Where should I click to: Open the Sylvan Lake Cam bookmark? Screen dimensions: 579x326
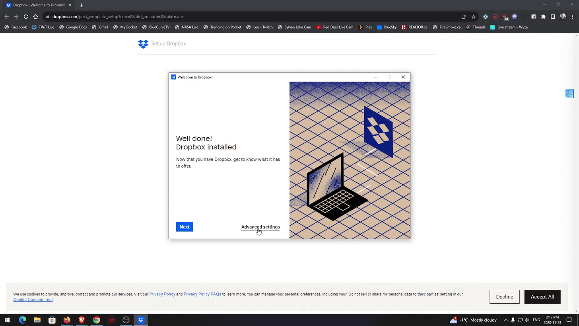pyautogui.click(x=294, y=27)
